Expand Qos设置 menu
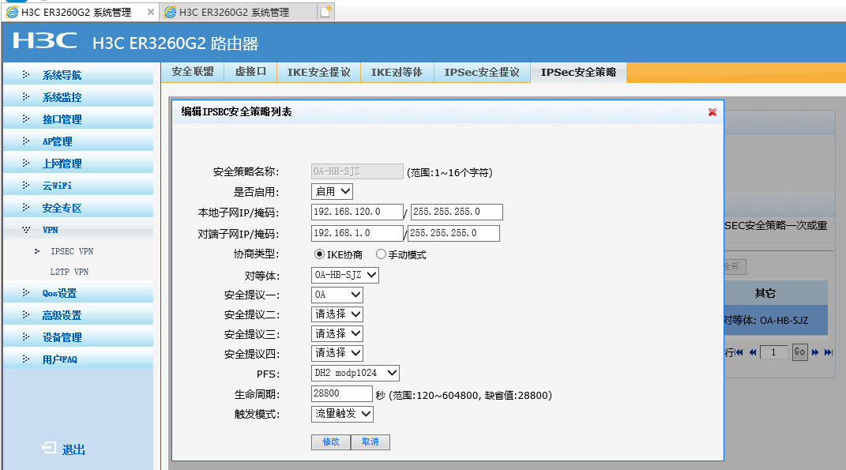The image size is (846, 470). click(x=78, y=293)
